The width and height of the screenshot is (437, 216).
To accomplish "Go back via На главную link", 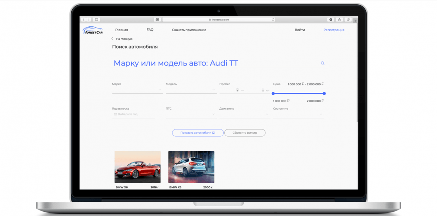I will pyautogui.click(x=124, y=39).
